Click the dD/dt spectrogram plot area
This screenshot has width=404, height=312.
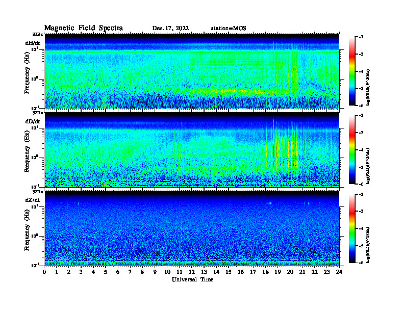(192, 149)
